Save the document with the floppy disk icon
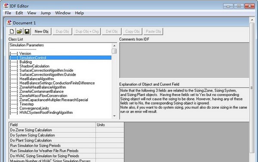The width and height of the screenshot is (258, 162). click(27, 31)
